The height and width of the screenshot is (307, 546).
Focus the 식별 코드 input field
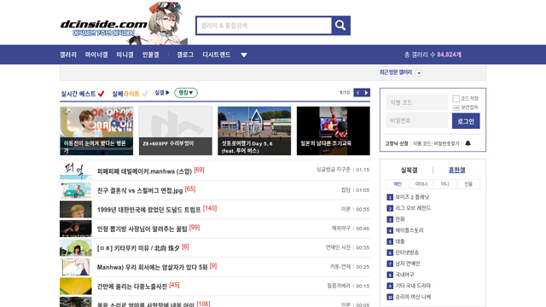tap(417, 102)
